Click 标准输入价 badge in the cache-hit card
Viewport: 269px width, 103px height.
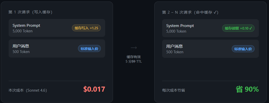pos(243,49)
